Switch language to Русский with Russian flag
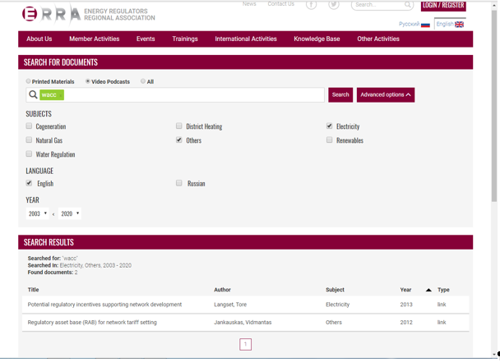500x362 pixels. 414,24
